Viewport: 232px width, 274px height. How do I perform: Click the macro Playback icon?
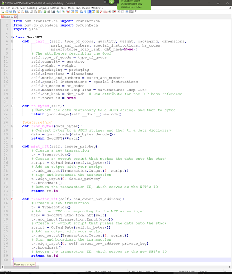123,12
